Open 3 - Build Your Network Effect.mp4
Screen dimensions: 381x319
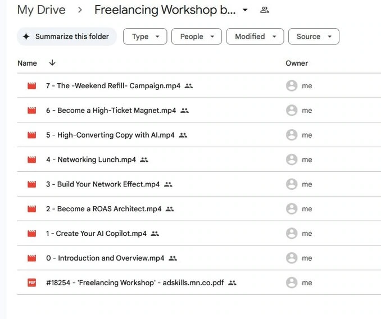(103, 184)
